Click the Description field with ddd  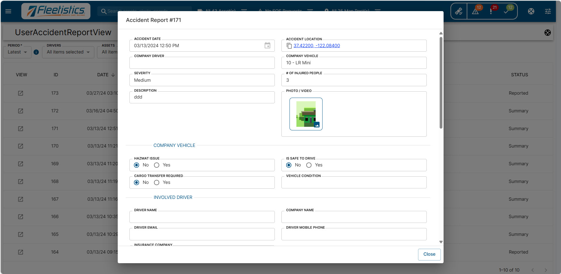tap(202, 97)
